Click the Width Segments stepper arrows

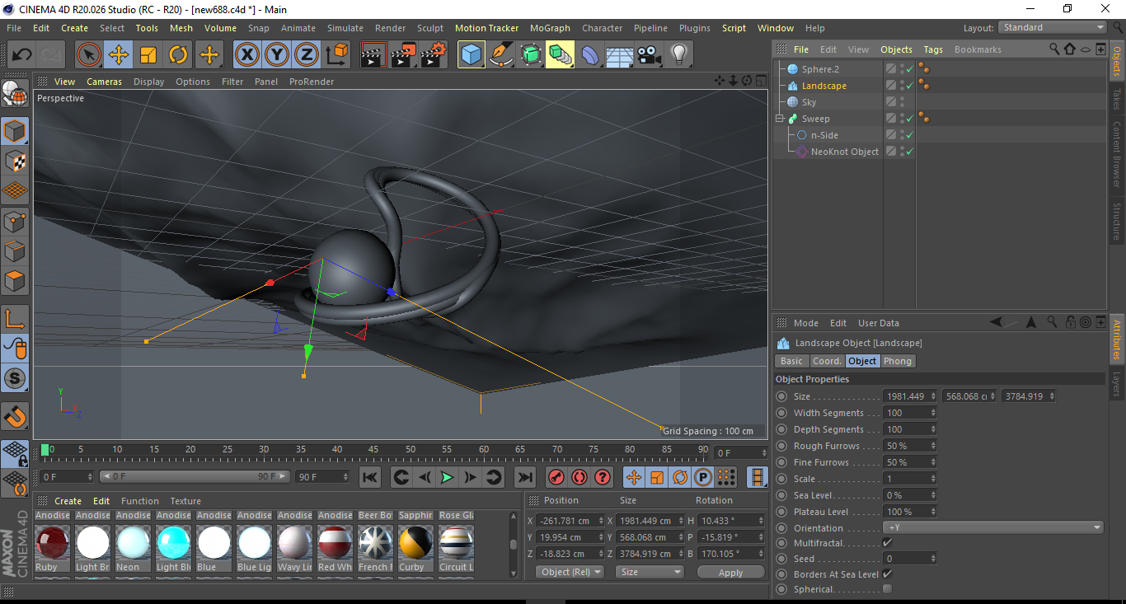(x=933, y=413)
